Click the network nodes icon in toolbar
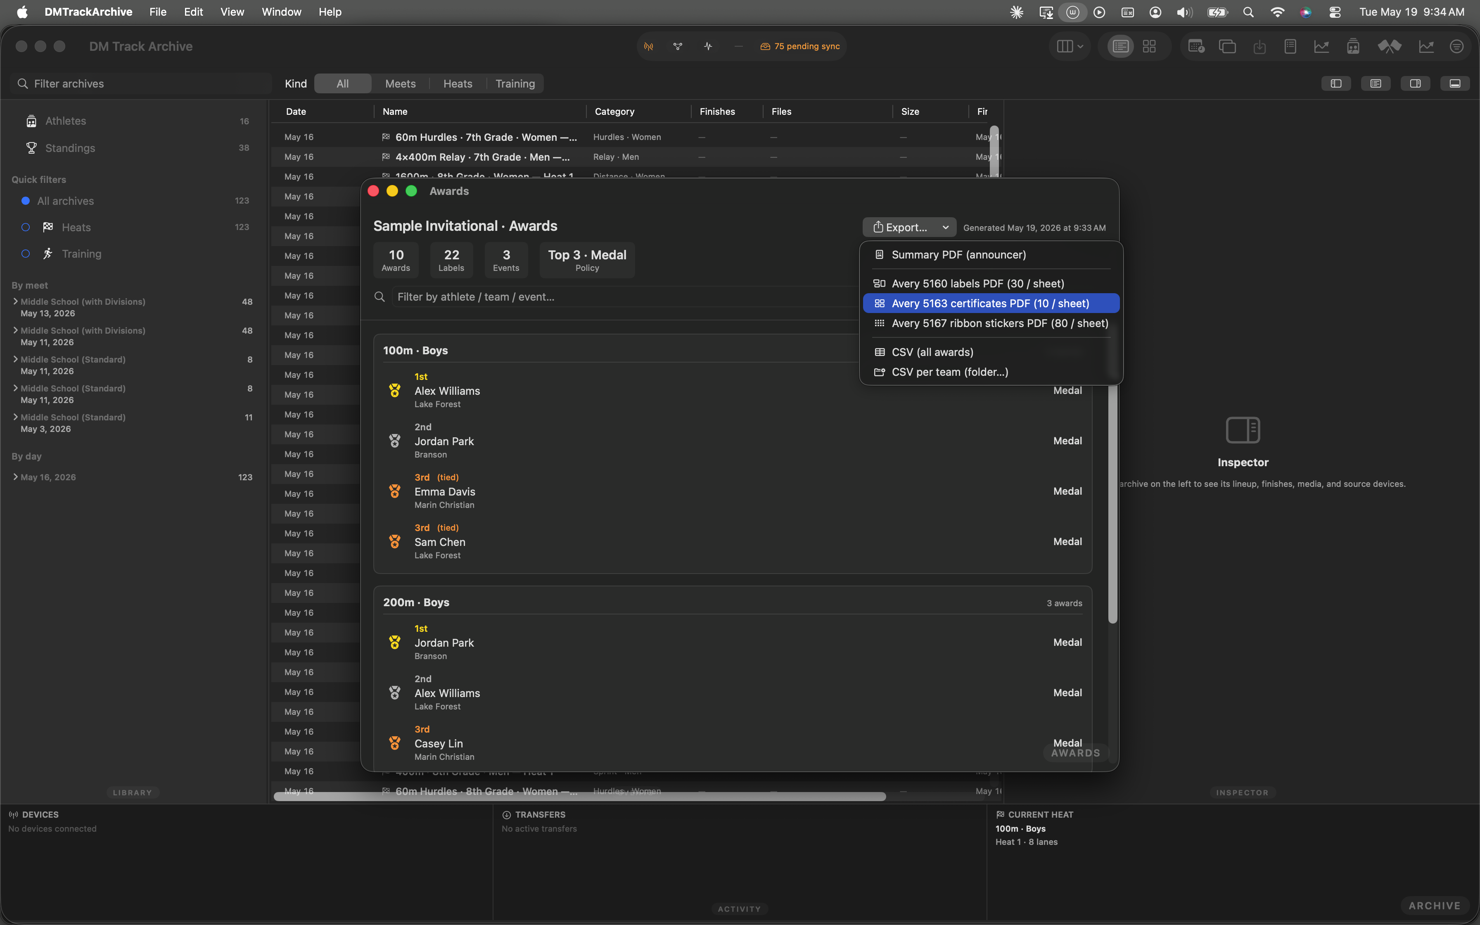Image resolution: width=1480 pixels, height=925 pixels. (678, 47)
